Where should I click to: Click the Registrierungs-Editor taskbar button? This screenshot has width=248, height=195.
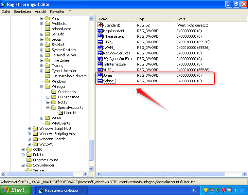point(62,190)
